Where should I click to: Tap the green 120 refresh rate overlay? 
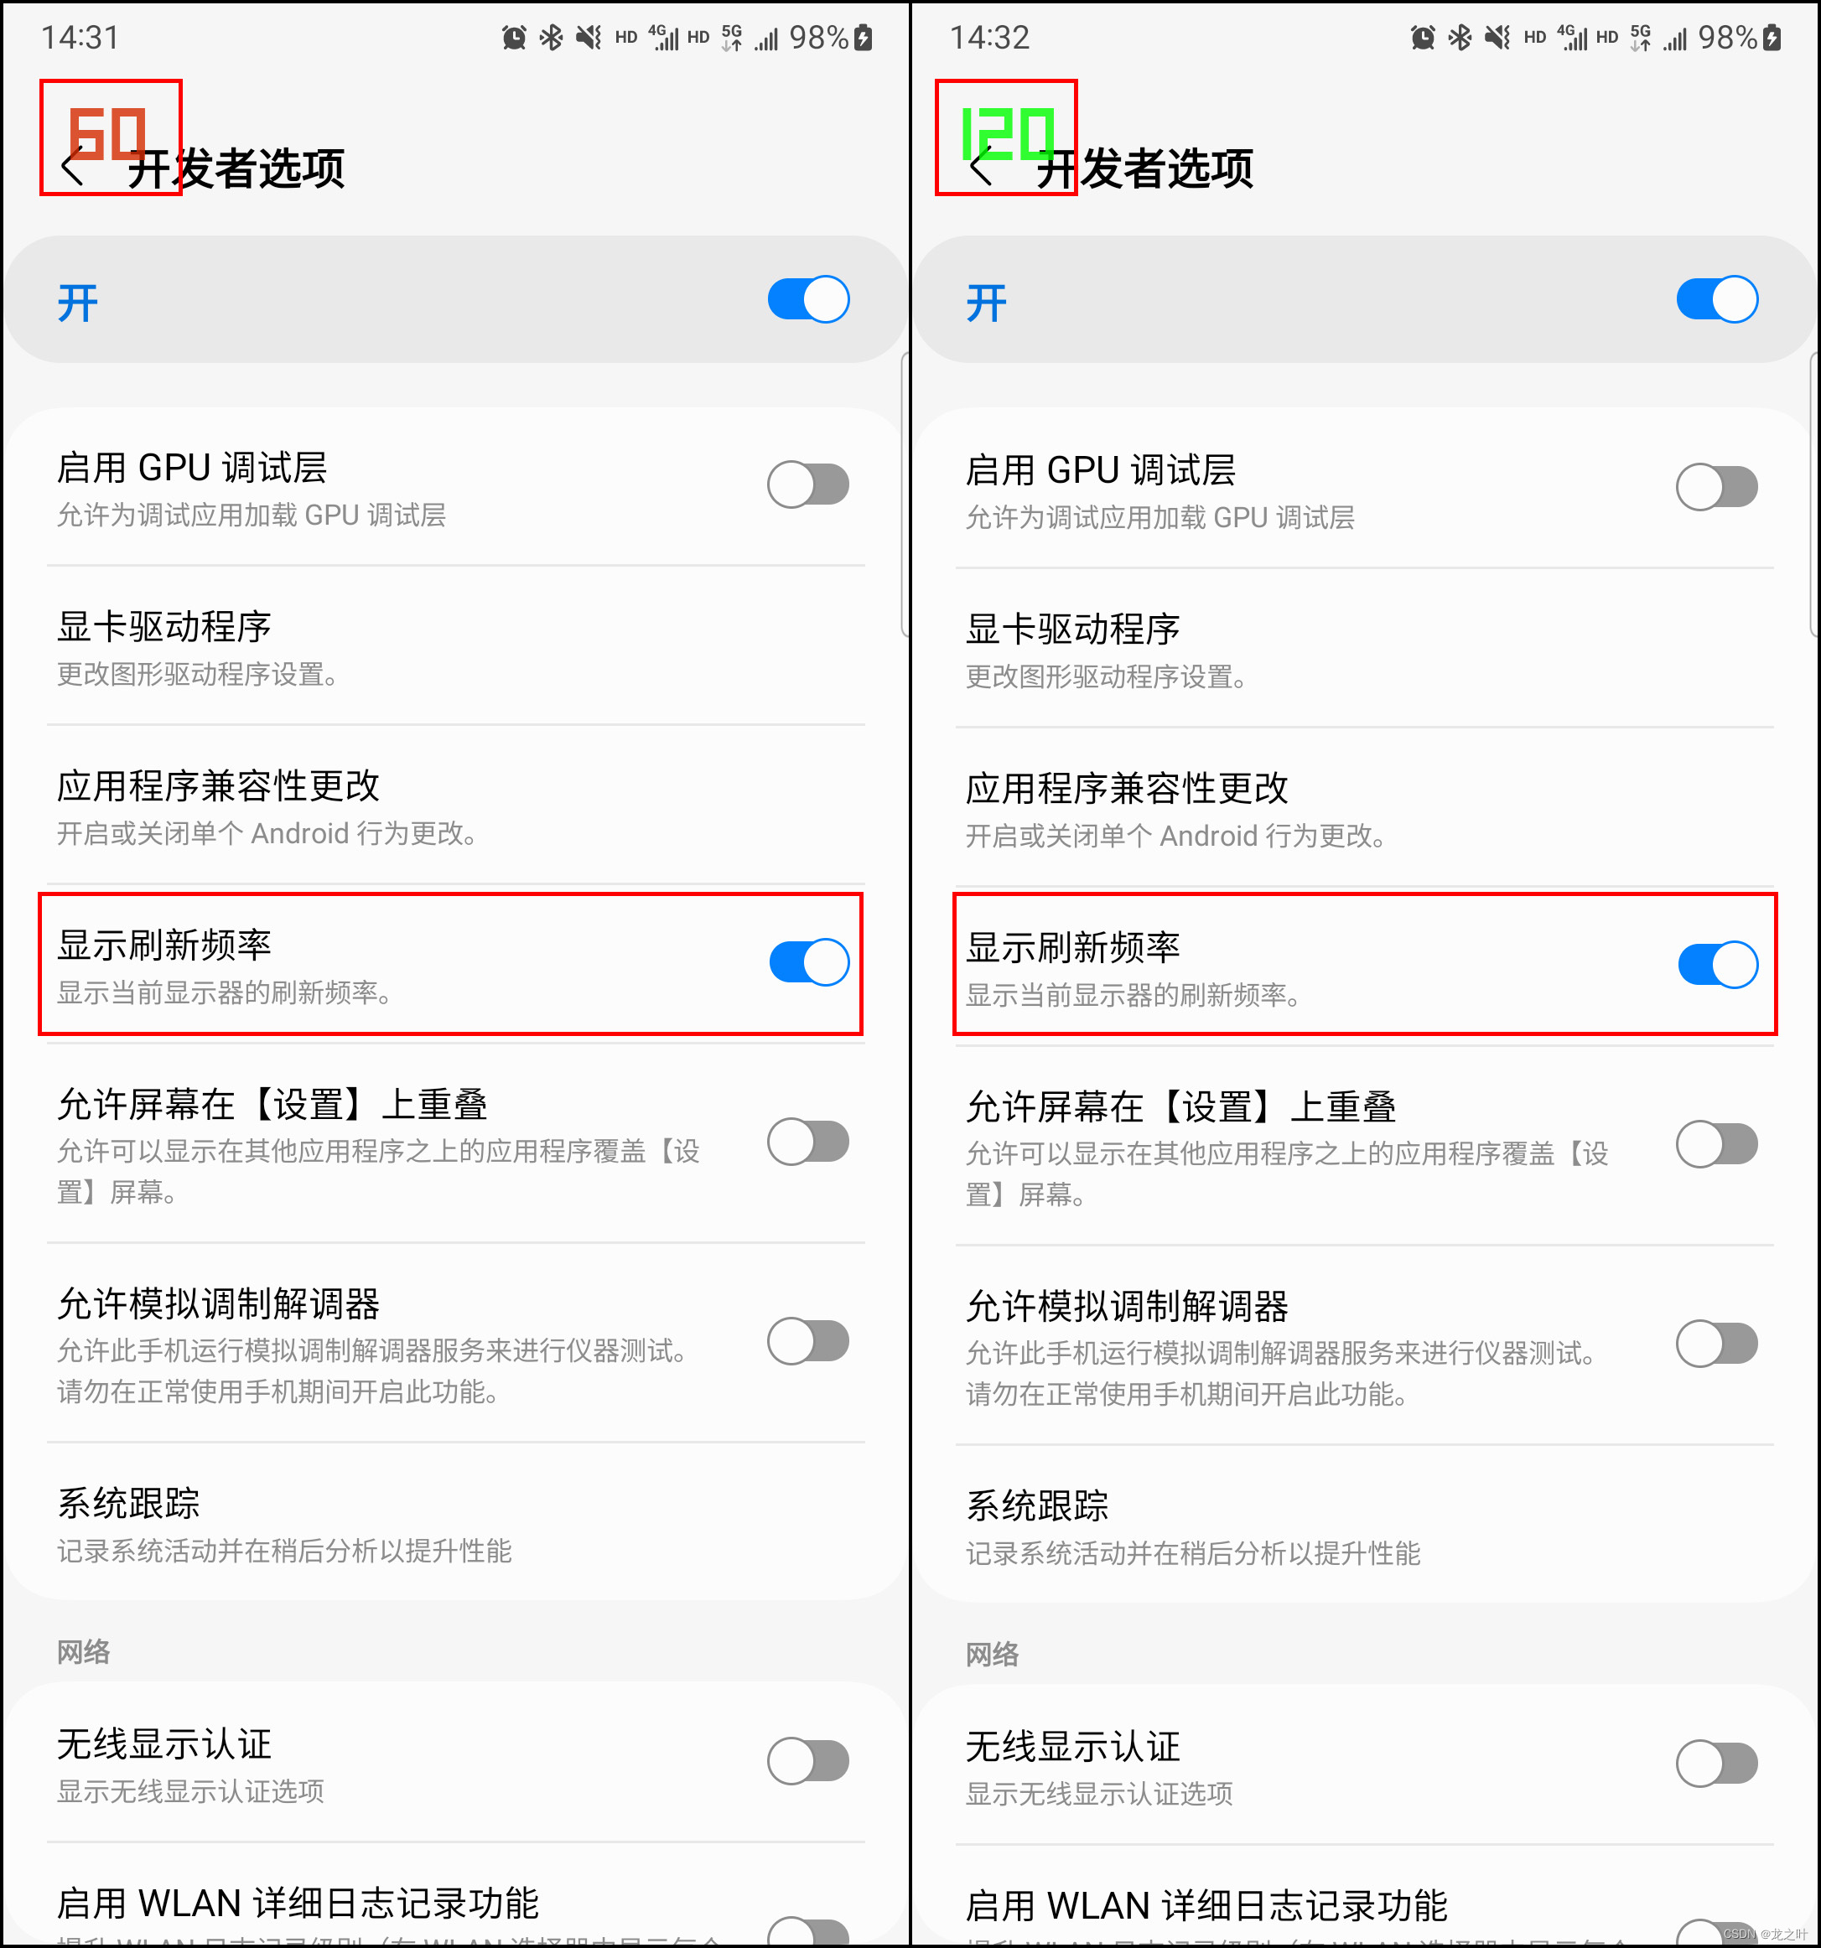(x=1009, y=134)
